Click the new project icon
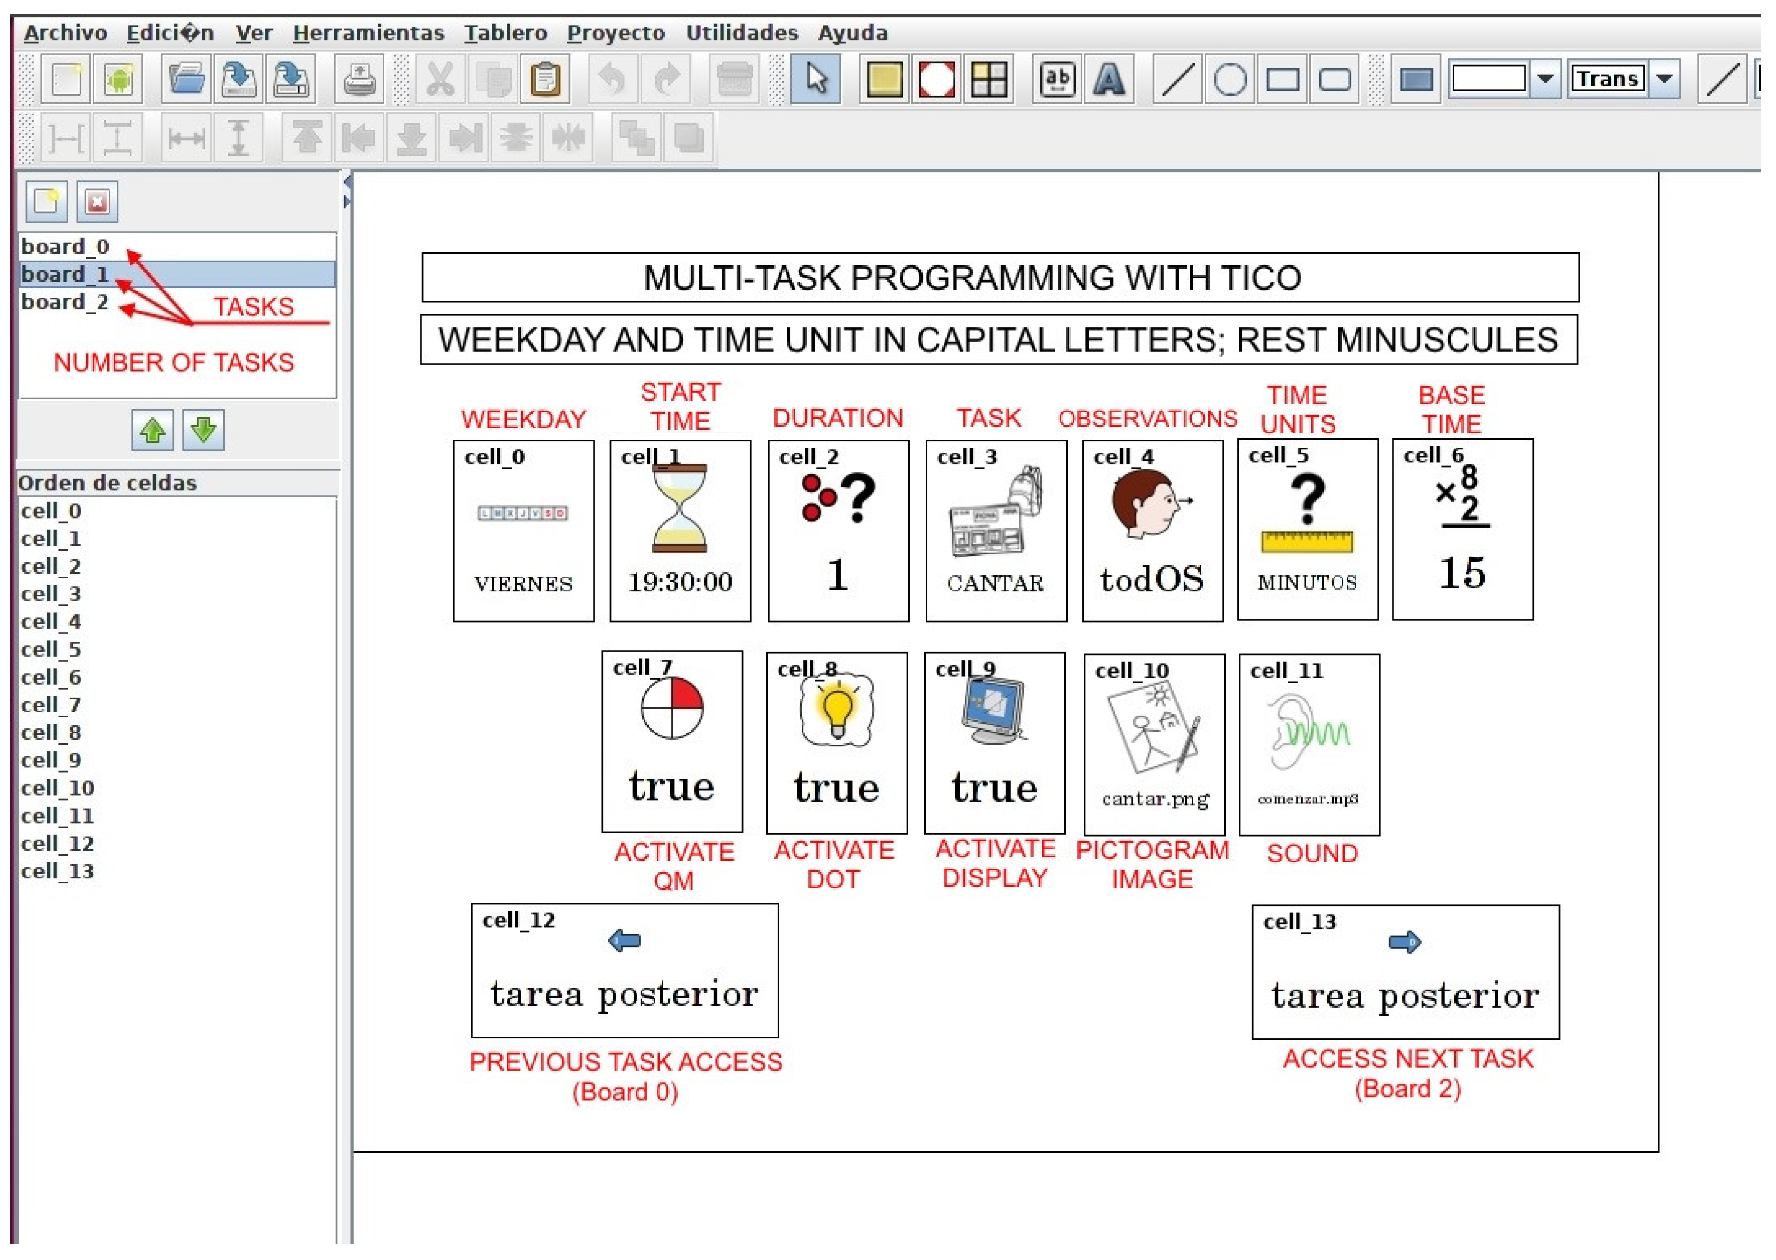1776x1260 pixels. pos(66,79)
